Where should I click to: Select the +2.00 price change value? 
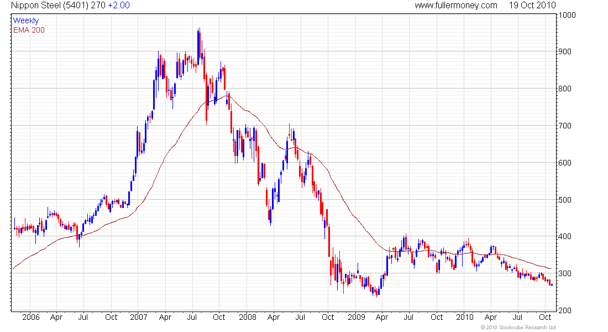click(119, 6)
